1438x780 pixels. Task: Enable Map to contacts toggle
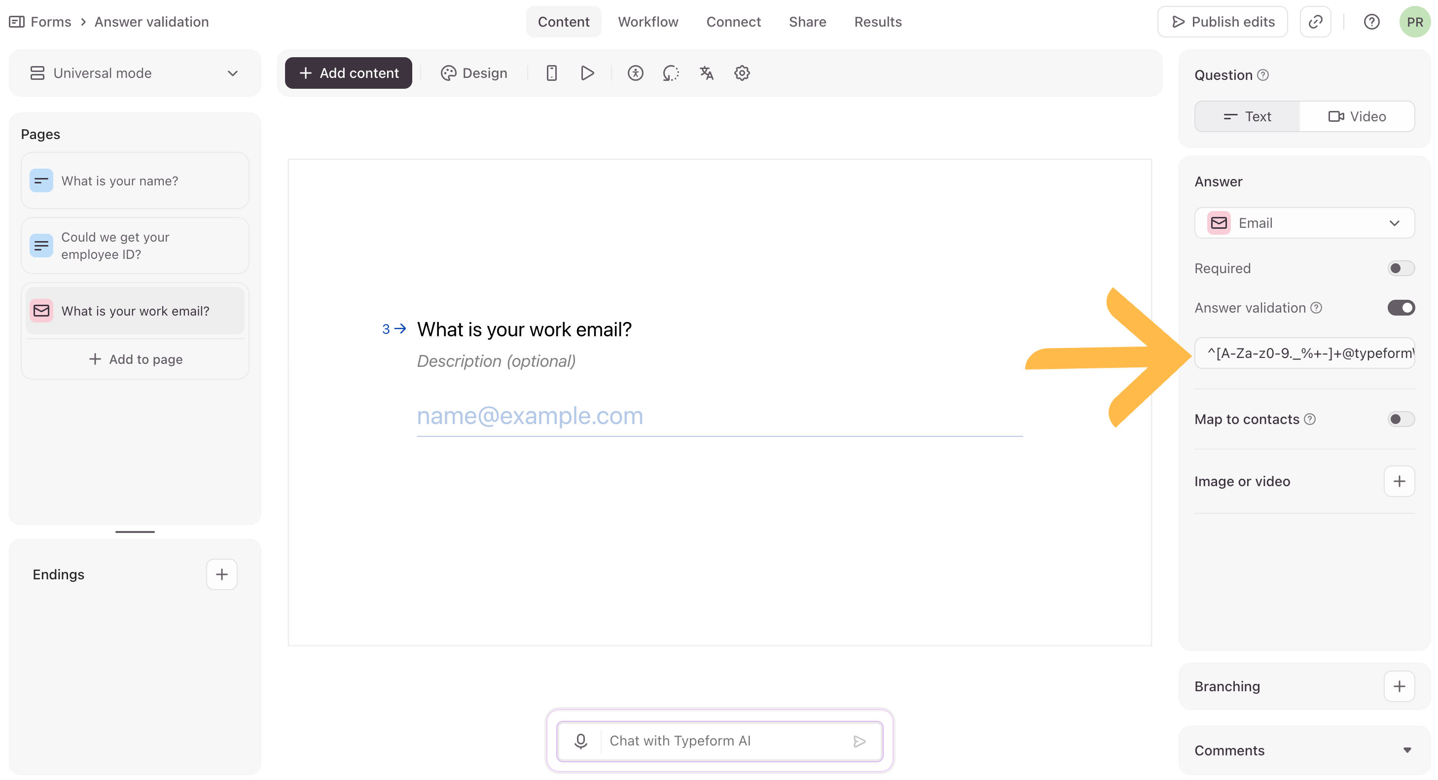[x=1401, y=419]
